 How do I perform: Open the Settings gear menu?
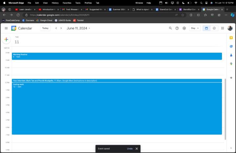[x=184, y=28]
